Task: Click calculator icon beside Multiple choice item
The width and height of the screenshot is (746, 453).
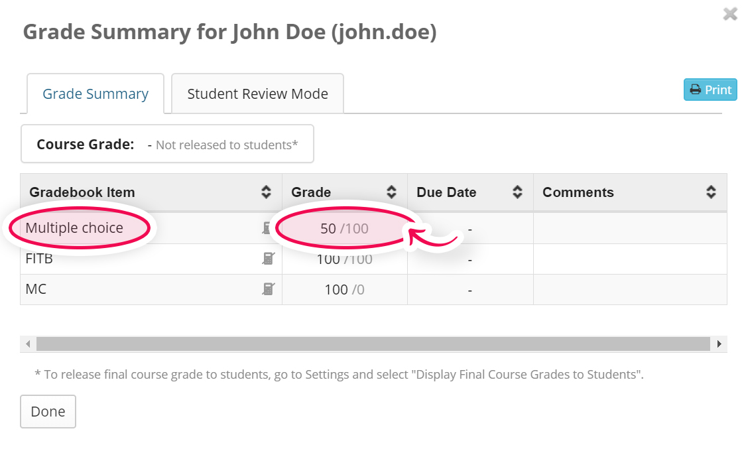Action: tap(266, 228)
